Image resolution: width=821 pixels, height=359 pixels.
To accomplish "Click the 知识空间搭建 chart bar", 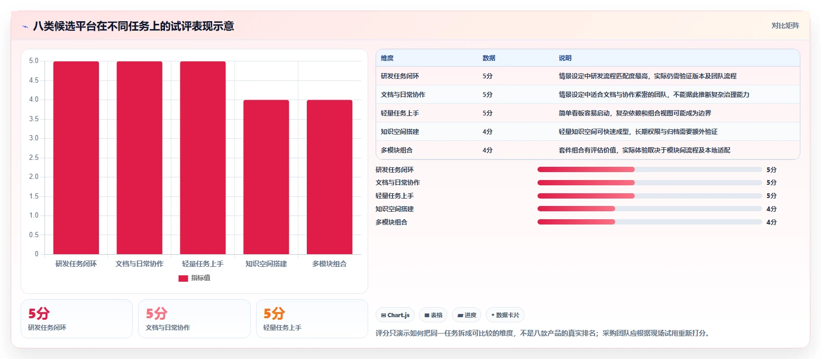I will point(266,177).
